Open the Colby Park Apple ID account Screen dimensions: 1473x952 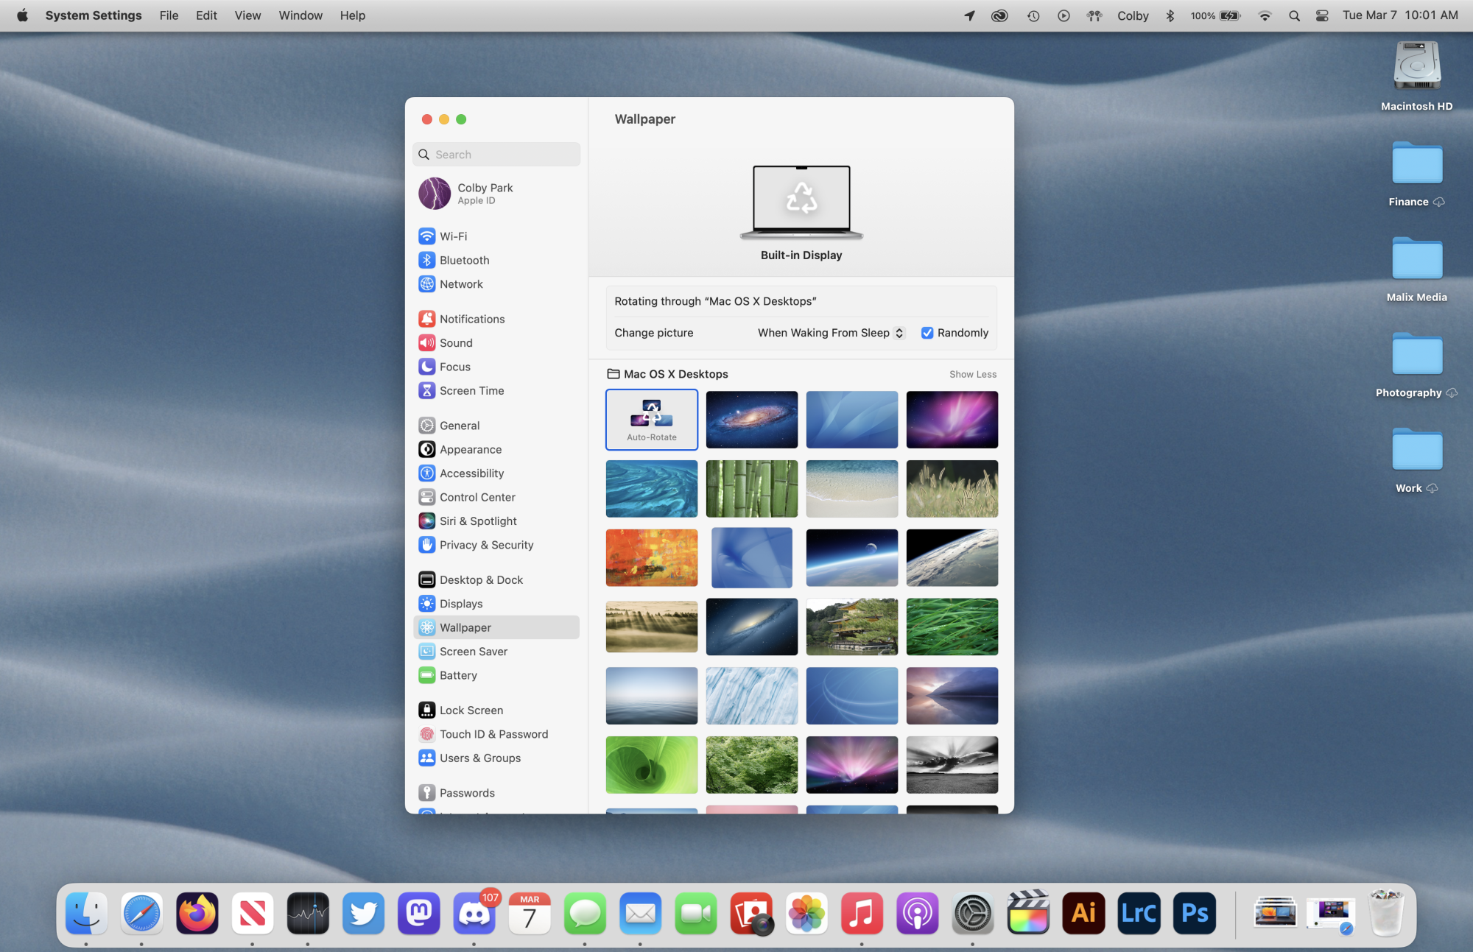pos(485,194)
